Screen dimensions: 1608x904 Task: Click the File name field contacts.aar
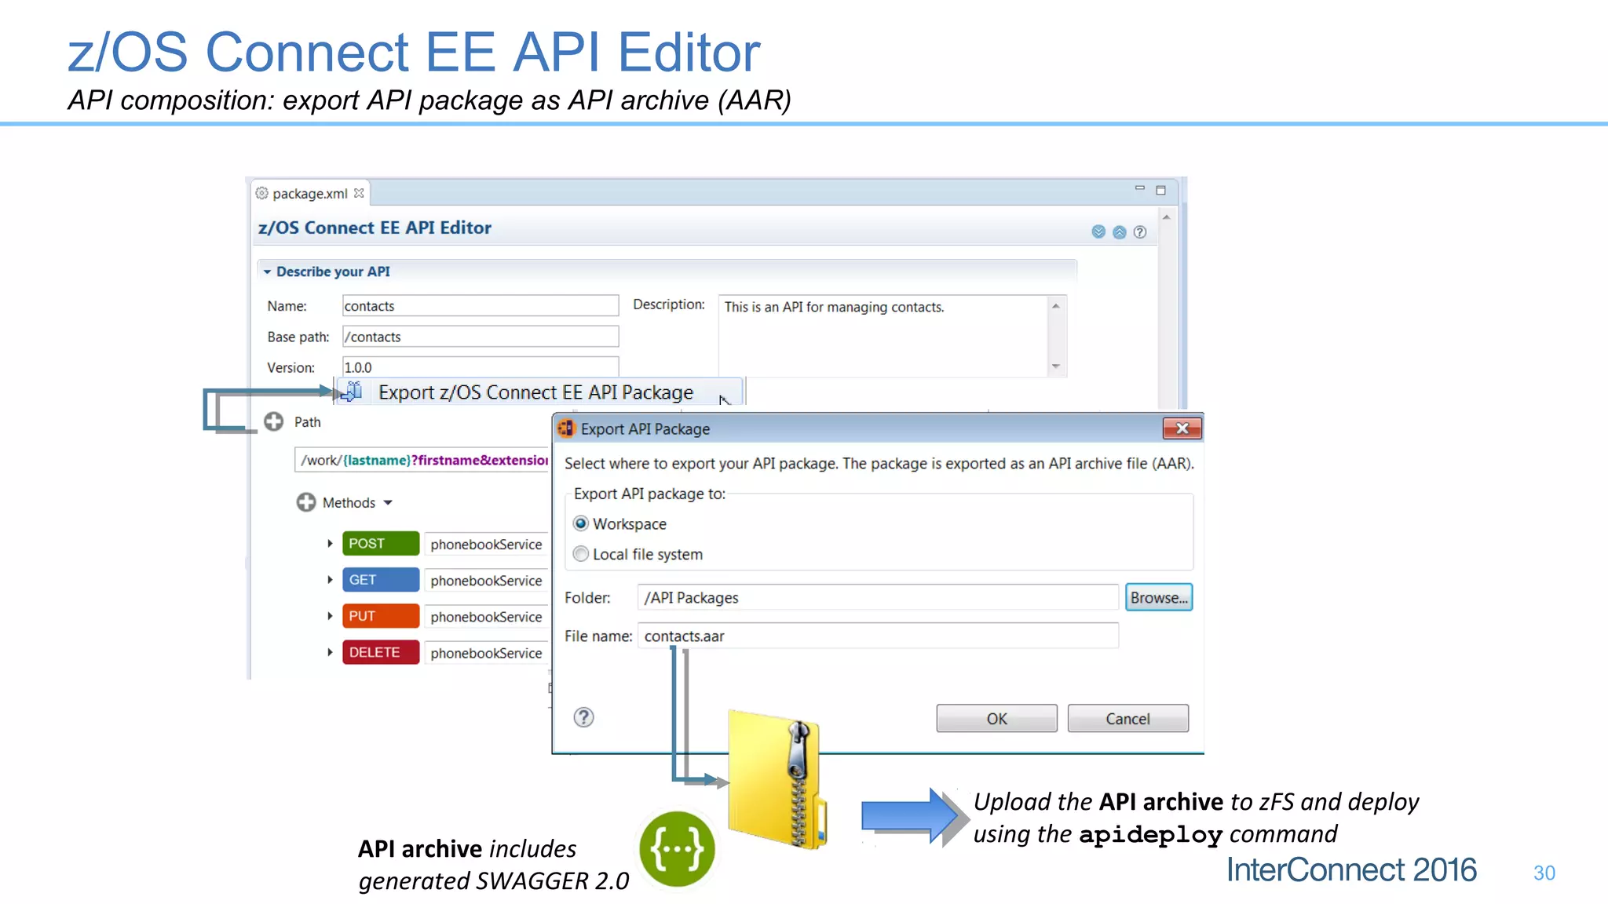coord(878,636)
